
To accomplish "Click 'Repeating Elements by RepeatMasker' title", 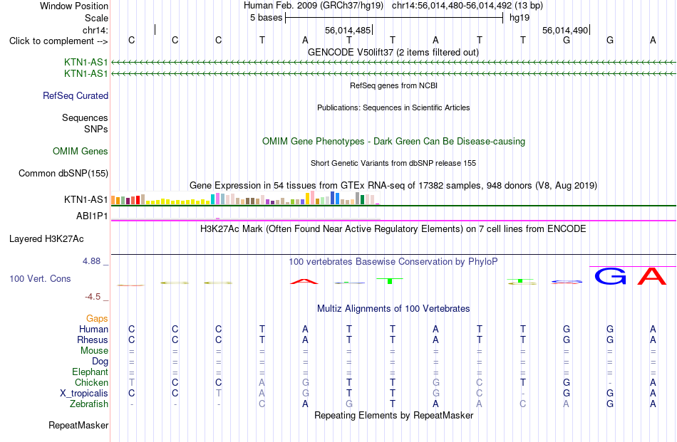I will click(394, 415).
